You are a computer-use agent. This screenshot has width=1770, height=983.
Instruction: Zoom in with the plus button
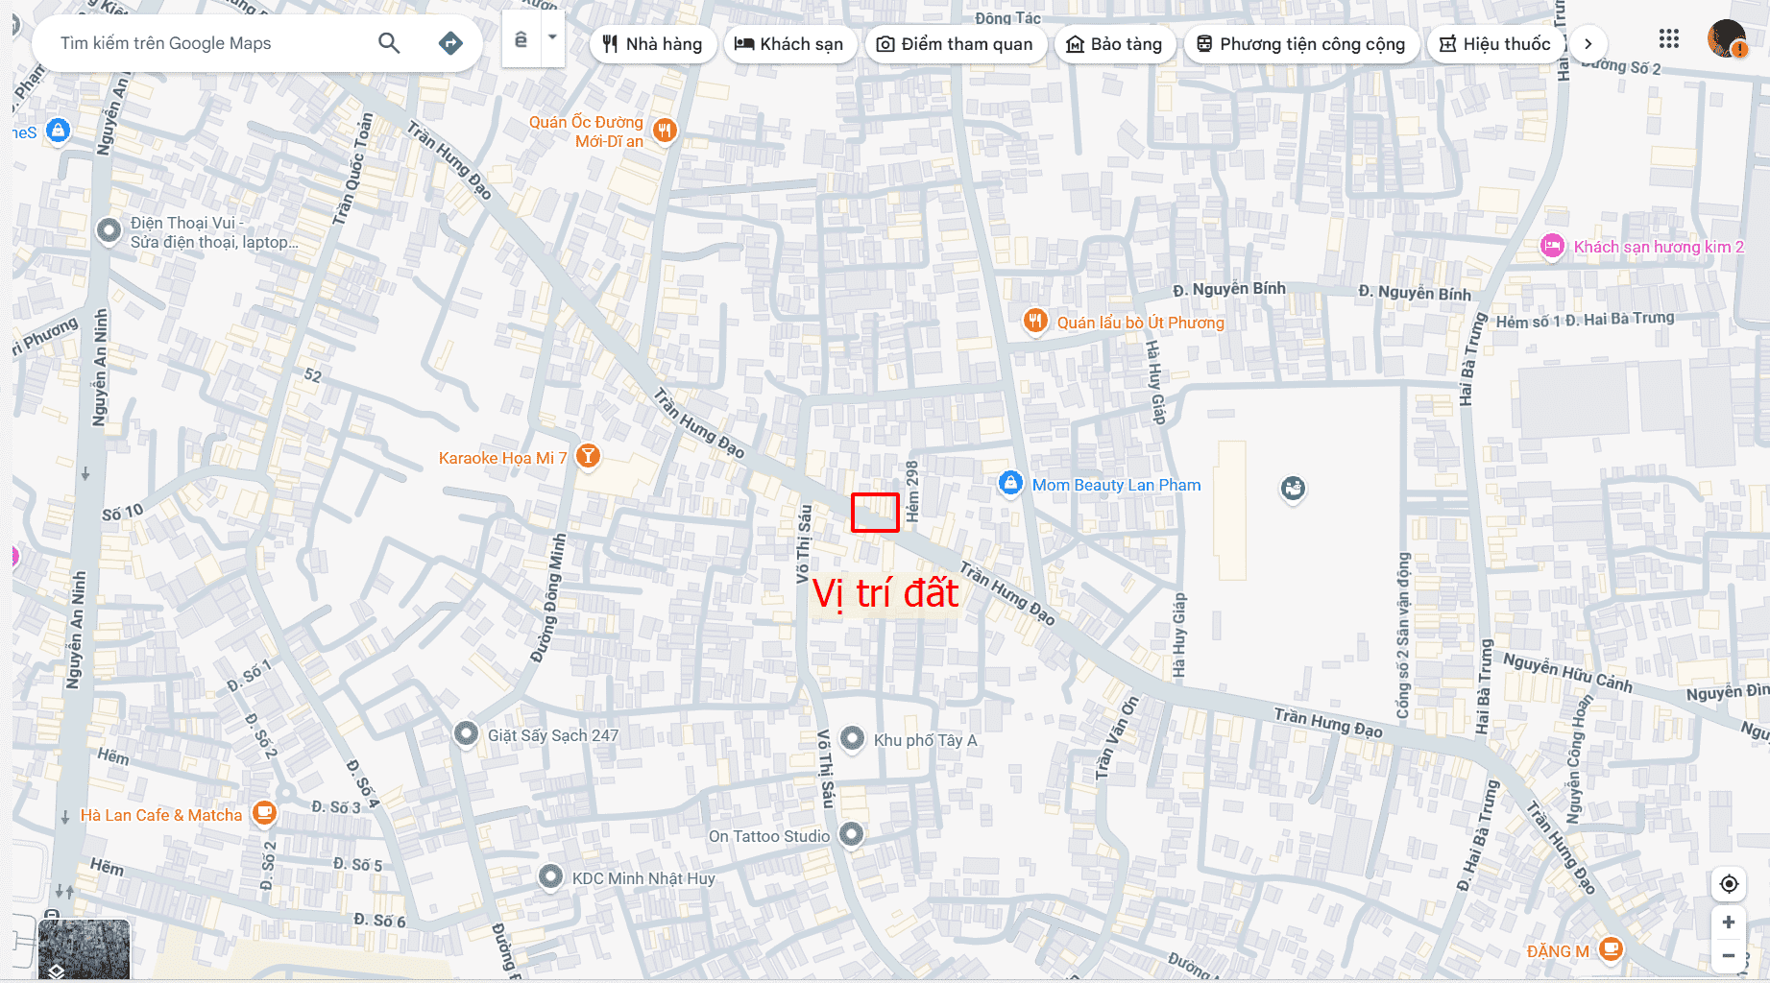pos(1729,923)
